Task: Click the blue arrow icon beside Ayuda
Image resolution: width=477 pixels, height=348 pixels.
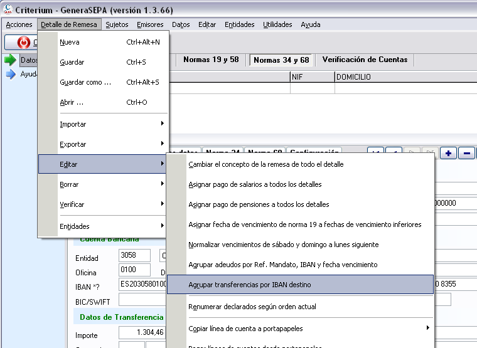Action: coord(11,74)
